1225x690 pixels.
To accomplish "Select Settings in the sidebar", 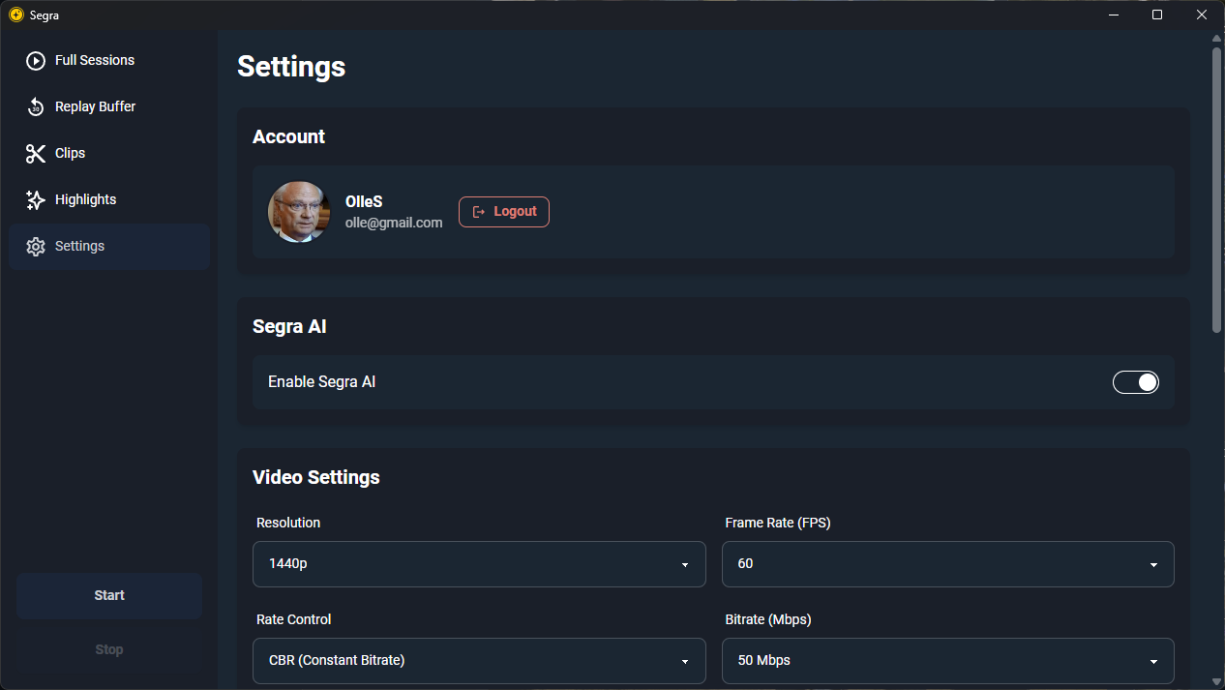I will click(109, 246).
